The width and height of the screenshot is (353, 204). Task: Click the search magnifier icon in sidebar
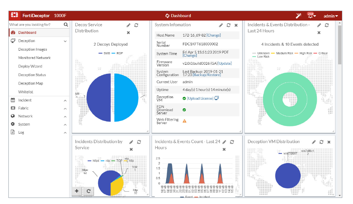pos(66,25)
